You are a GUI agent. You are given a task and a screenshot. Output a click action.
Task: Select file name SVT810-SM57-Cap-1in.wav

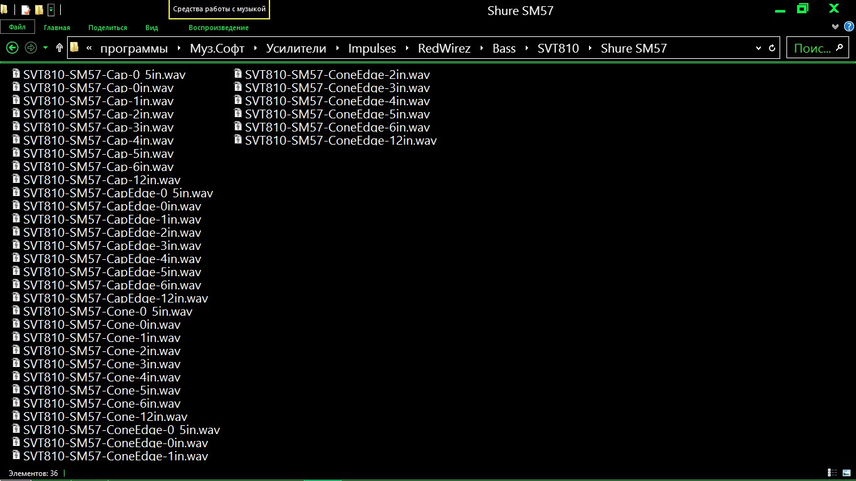point(98,101)
